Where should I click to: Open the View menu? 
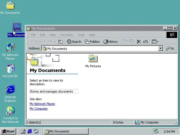click(53, 35)
